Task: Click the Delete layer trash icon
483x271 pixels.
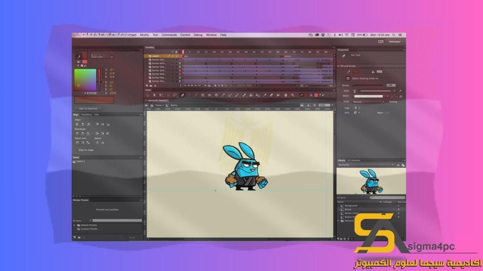Action: [x=155, y=85]
